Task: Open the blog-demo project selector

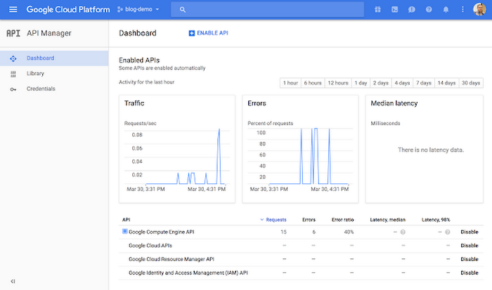Action: 138,9
